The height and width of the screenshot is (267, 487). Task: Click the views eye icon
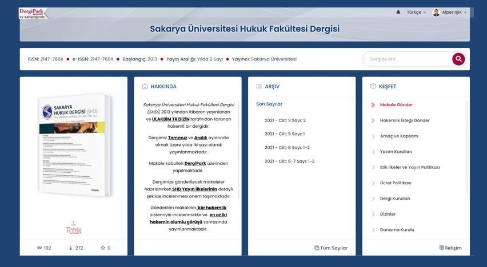point(39,248)
